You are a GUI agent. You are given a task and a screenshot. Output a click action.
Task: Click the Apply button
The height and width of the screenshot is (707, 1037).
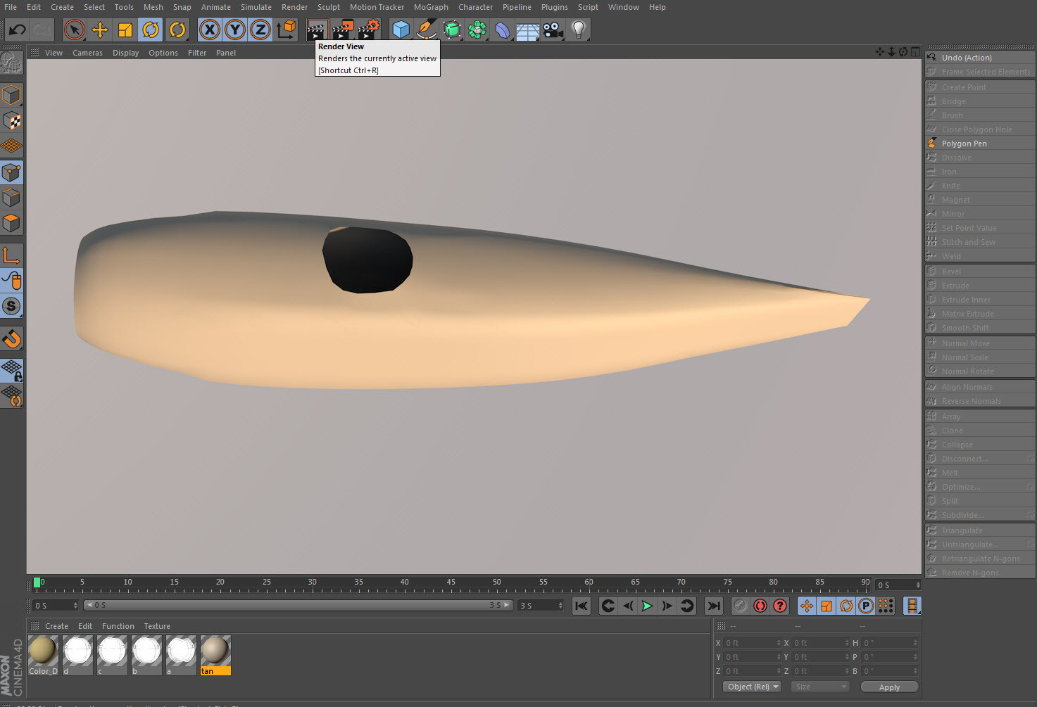click(889, 687)
